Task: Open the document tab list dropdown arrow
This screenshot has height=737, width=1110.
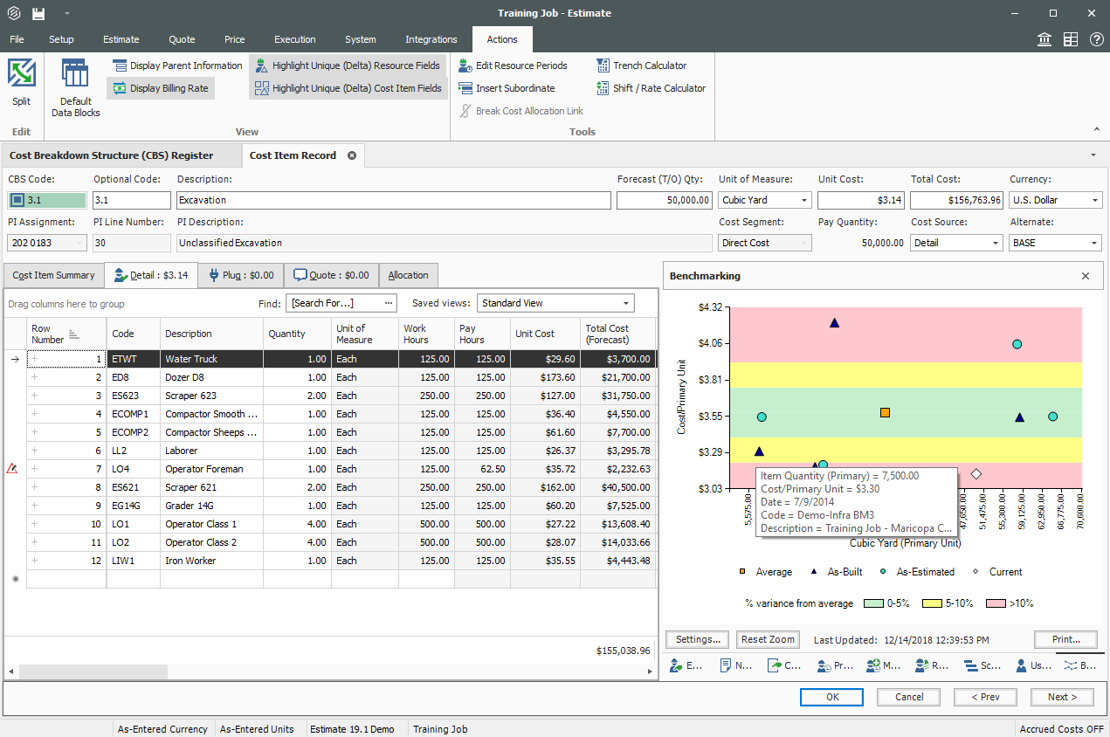Action: coord(1094,155)
